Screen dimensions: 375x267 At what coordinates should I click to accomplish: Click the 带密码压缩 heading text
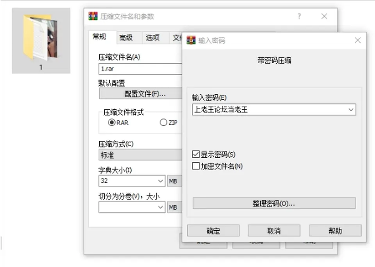[x=274, y=61]
